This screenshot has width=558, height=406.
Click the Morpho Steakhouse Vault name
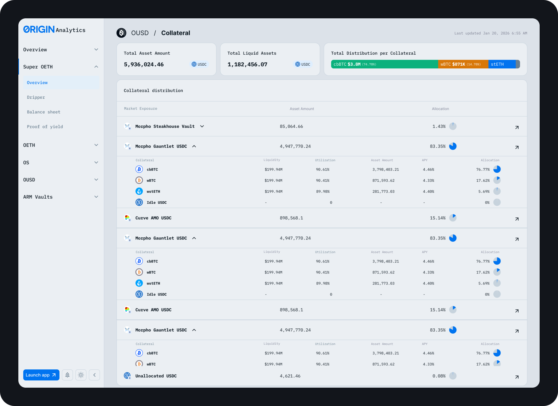click(x=165, y=126)
